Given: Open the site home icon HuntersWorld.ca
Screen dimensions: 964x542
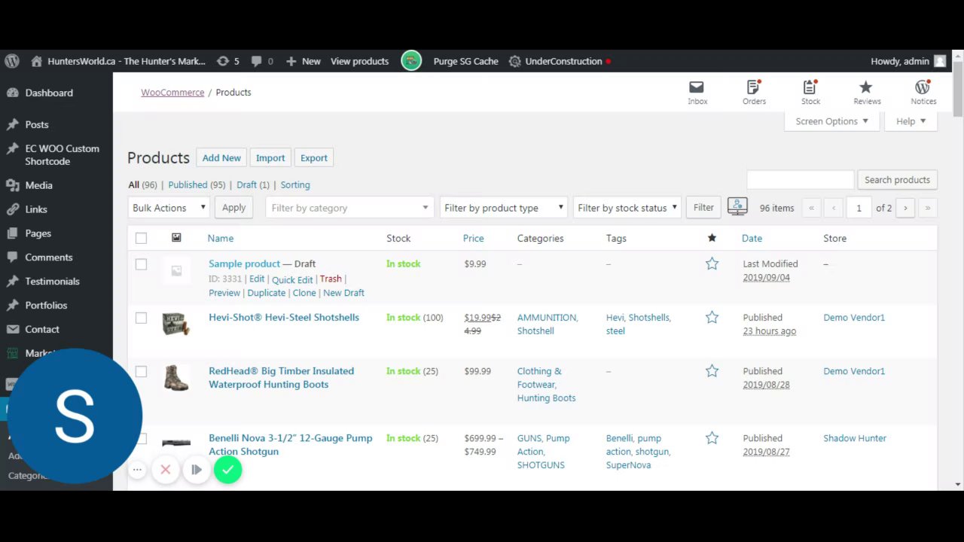Looking at the screenshot, I should tap(36, 61).
